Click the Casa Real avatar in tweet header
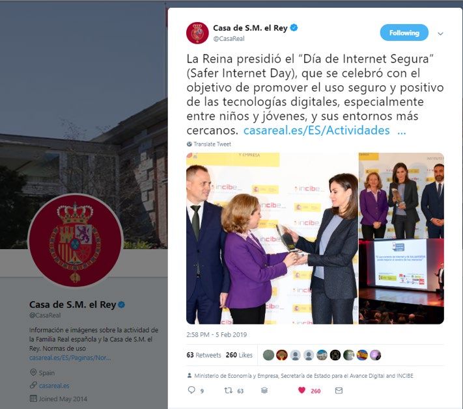The height and width of the screenshot is (409, 463). click(x=197, y=33)
